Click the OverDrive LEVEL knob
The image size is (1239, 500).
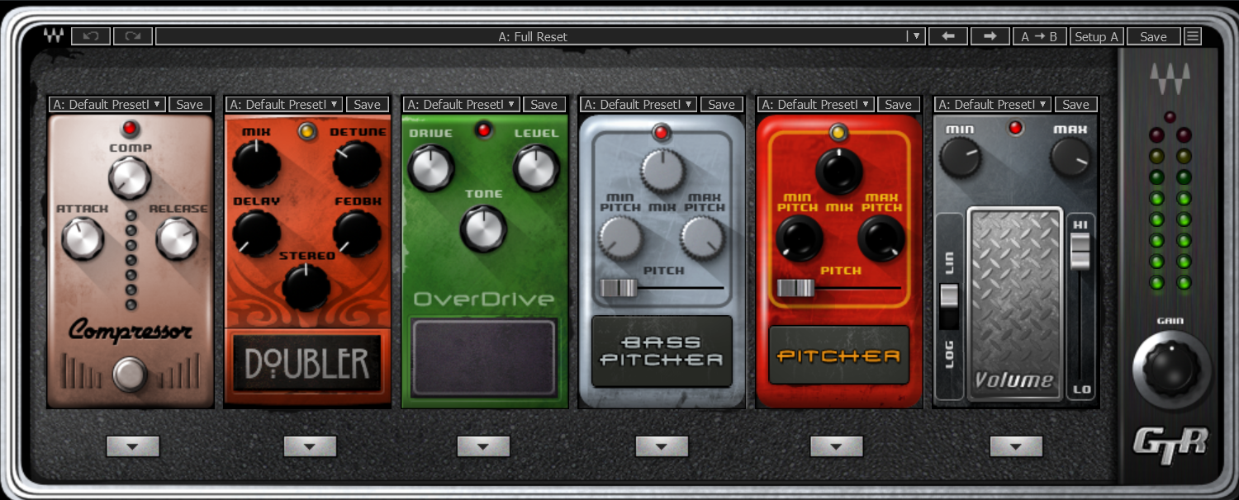[x=536, y=167]
